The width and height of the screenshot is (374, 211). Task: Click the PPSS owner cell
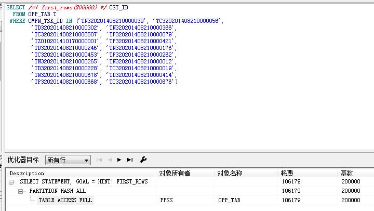(167, 200)
